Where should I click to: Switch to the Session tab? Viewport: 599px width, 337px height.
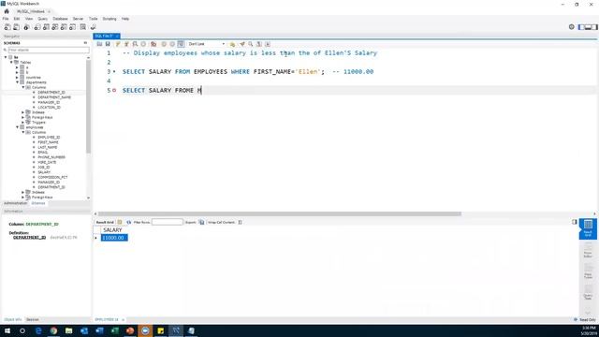point(33,319)
